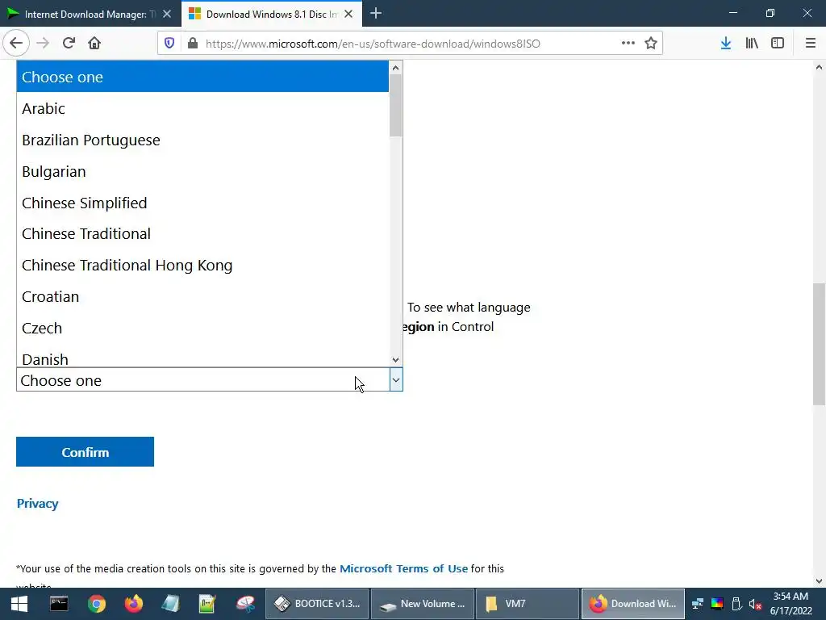
Task: Switch to VM7 folder window
Action: [528, 604]
